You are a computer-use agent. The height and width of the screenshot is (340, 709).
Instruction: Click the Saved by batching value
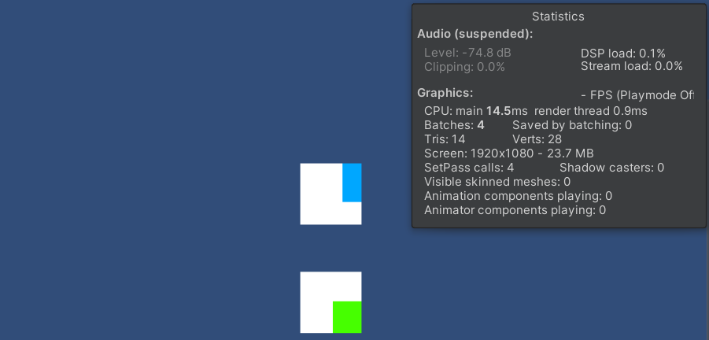(572, 125)
